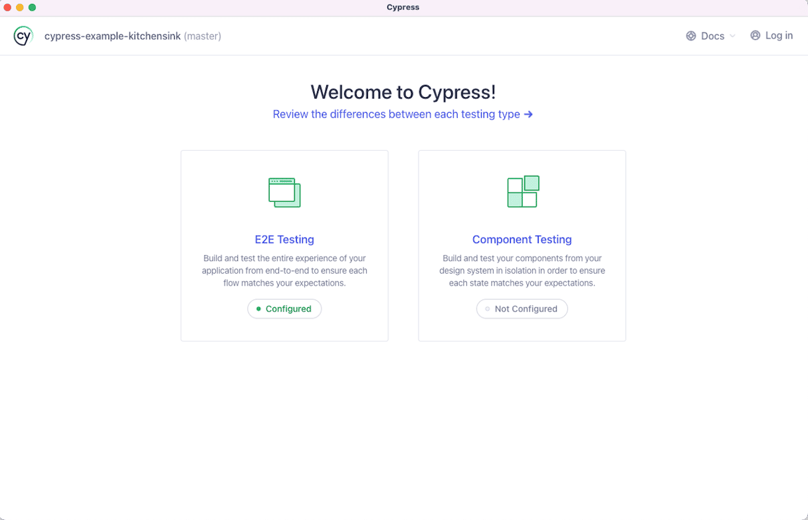Click the green dot in the Configured badge
The height and width of the screenshot is (520, 808).
coord(259,309)
